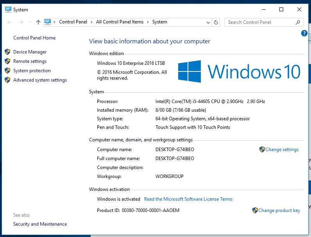311x237 pixels.
Task: Click the shield icon beside Change settings
Action: pos(262,150)
